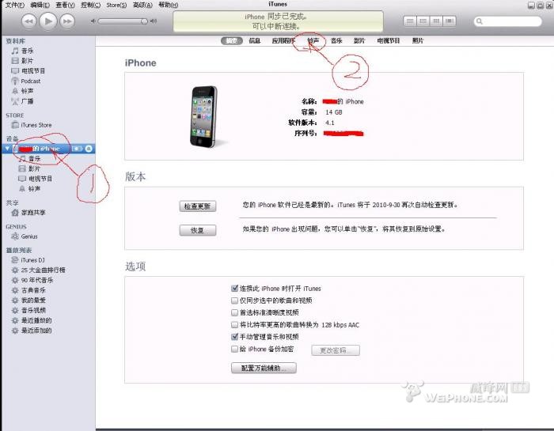
Task: Toggle 手动管理音乐和视频 checkbox
Action: click(x=234, y=336)
